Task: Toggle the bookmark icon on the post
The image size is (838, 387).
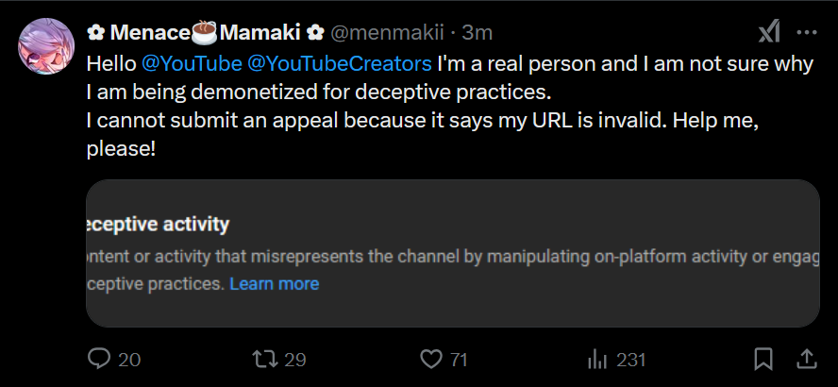Action: 763,360
